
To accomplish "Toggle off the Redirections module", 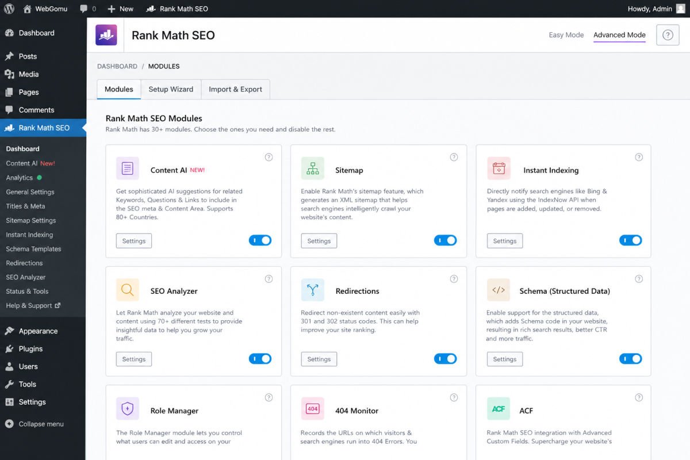I will [x=446, y=359].
